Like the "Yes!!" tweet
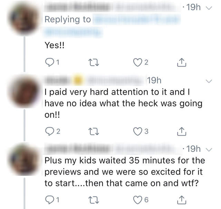 tap(137, 63)
